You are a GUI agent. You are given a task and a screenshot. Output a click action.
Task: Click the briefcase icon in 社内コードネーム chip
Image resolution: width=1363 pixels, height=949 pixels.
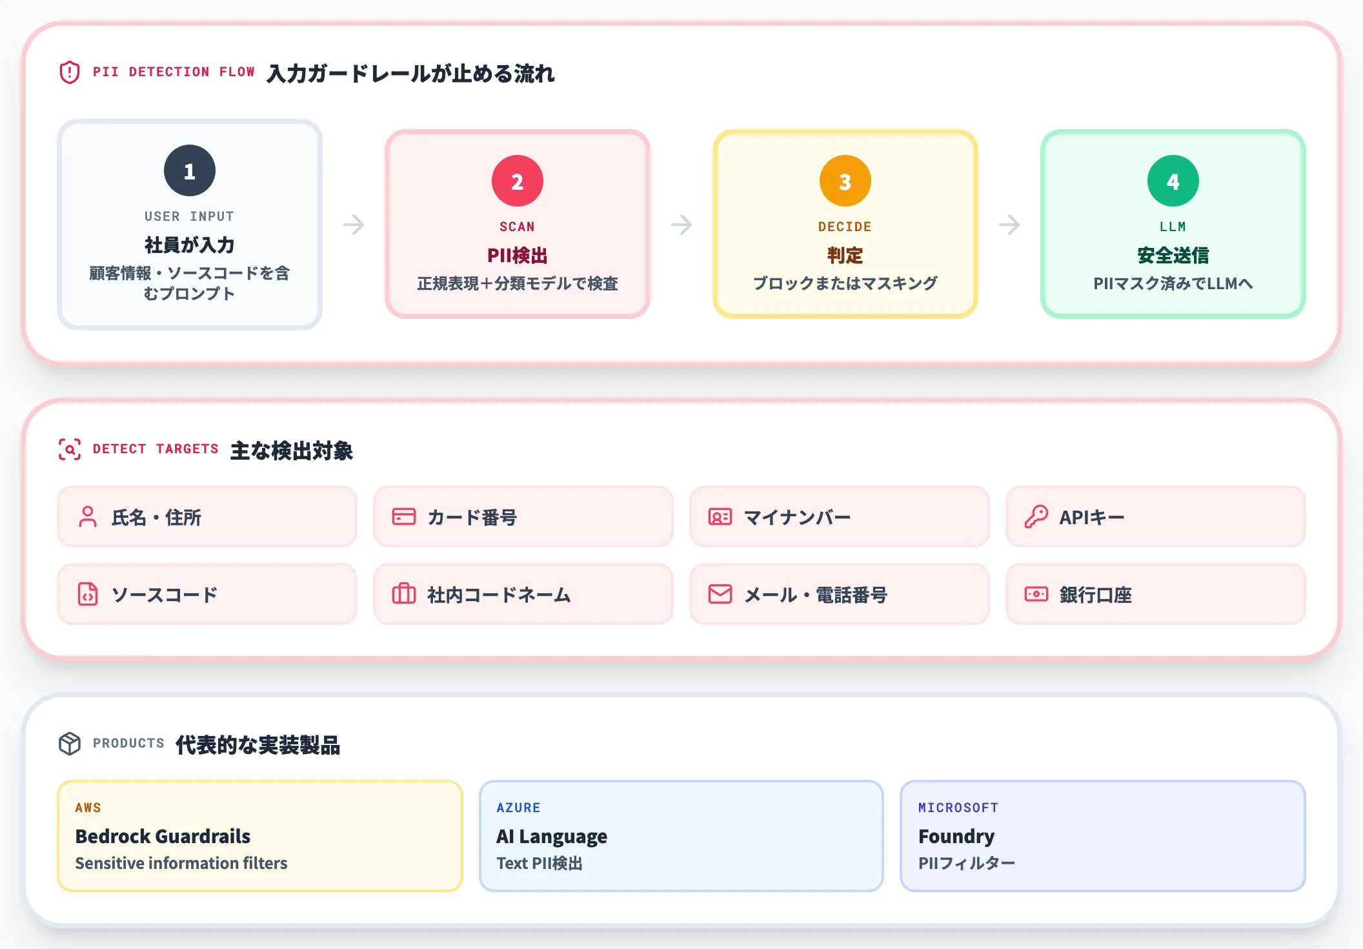point(404,594)
